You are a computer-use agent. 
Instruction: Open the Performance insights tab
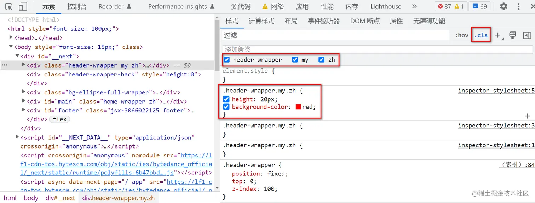[182, 6]
